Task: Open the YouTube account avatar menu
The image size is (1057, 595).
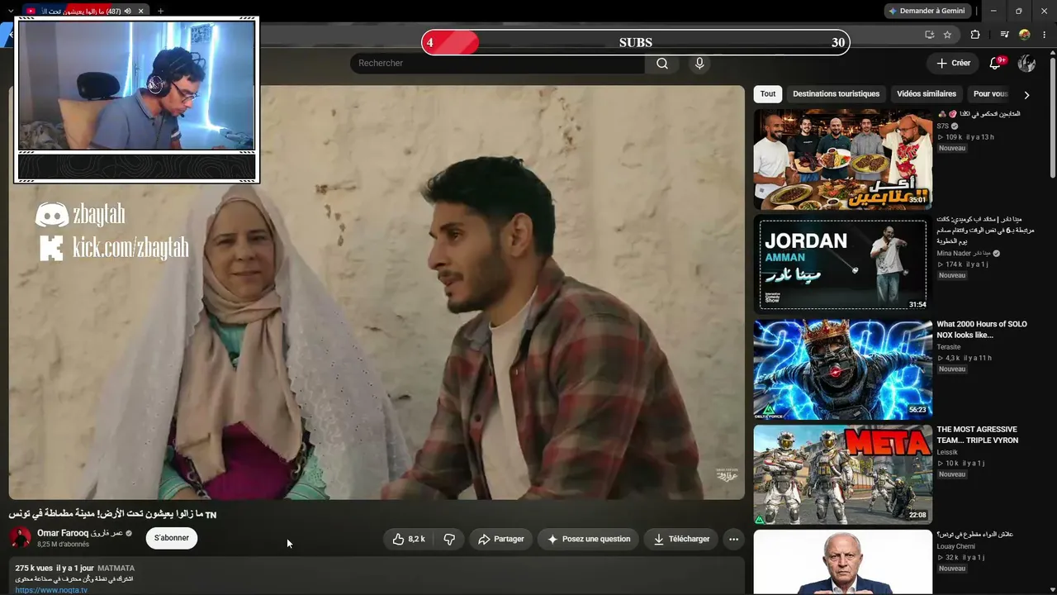Action: (1026, 64)
